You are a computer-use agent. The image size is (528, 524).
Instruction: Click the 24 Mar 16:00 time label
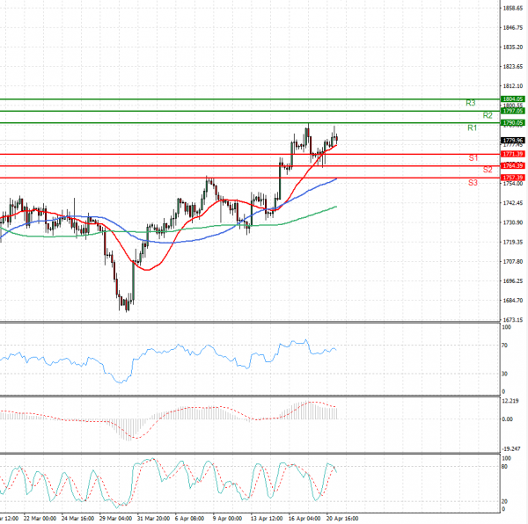pos(77,519)
